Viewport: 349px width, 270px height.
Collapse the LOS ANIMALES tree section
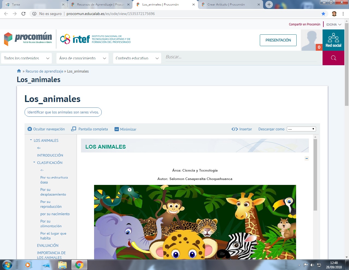(31, 139)
